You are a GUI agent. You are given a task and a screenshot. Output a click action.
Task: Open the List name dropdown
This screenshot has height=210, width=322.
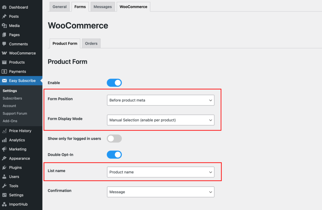160,172
